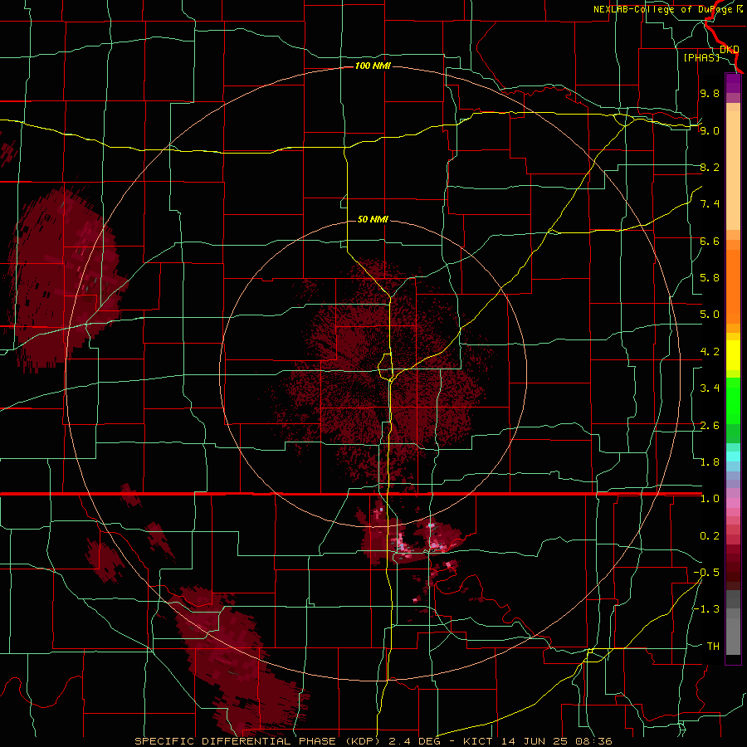The width and height of the screenshot is (747, 747).
Task: Click the purple swatch atop the color bar
Action: tap(733, 84)
